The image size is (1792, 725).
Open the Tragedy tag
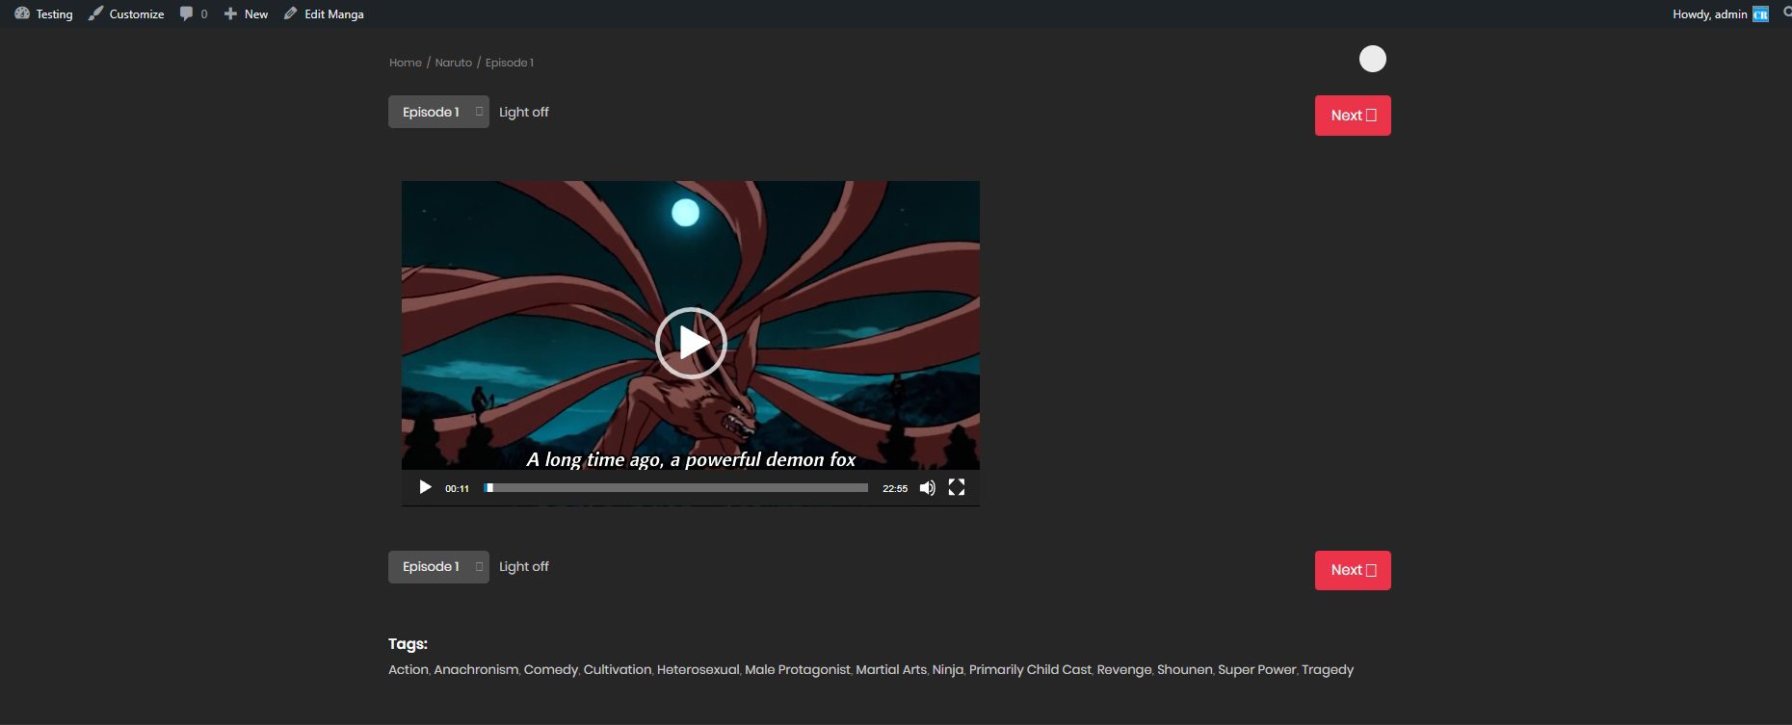[x=1328, y=670]
